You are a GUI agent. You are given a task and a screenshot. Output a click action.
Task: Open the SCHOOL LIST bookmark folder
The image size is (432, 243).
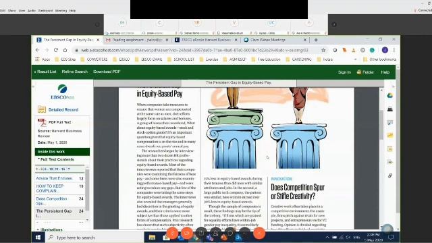pyautogui.click(x=181, y=59)
